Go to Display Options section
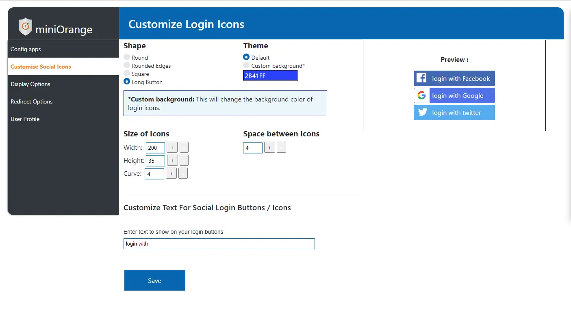The width and height of the screenshot is (571, 317). [63, 84]
